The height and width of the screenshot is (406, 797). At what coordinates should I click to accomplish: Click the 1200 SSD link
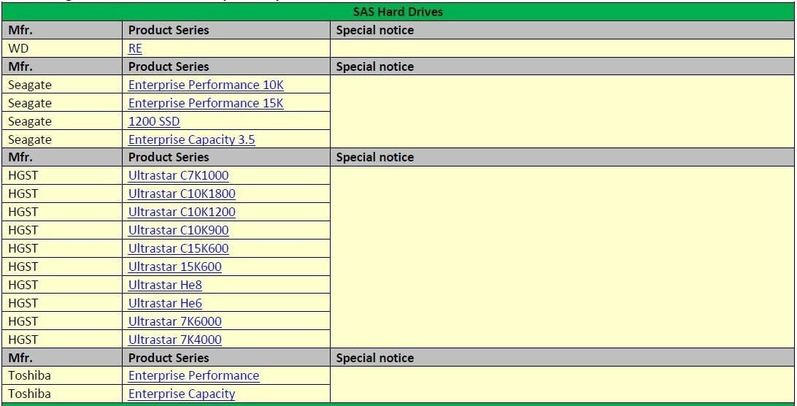[x=154, y=122]
